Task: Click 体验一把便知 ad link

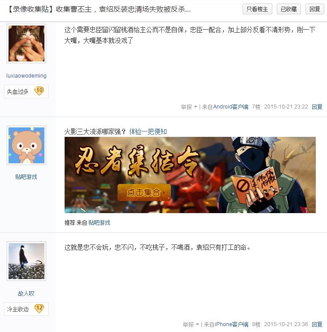Action: click(x=148, y=132)
